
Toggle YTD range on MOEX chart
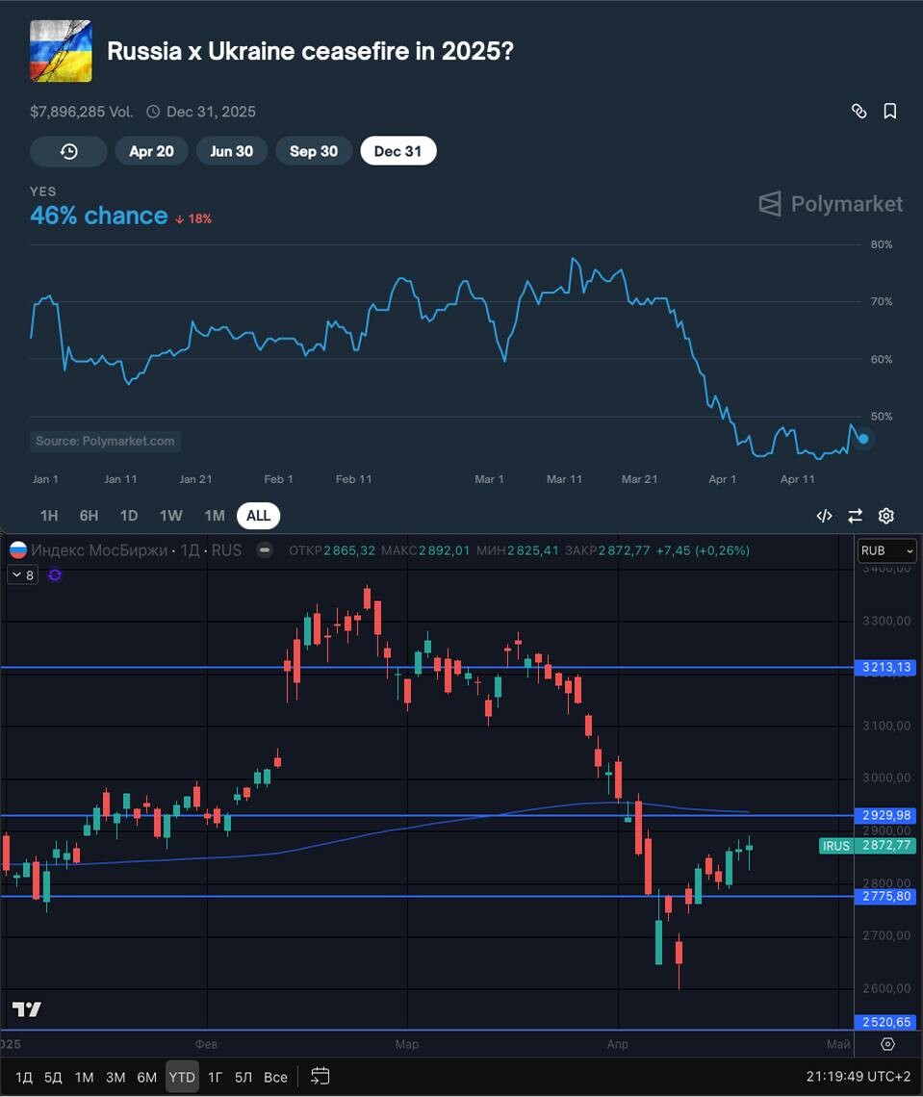[x=181, y=1077]
